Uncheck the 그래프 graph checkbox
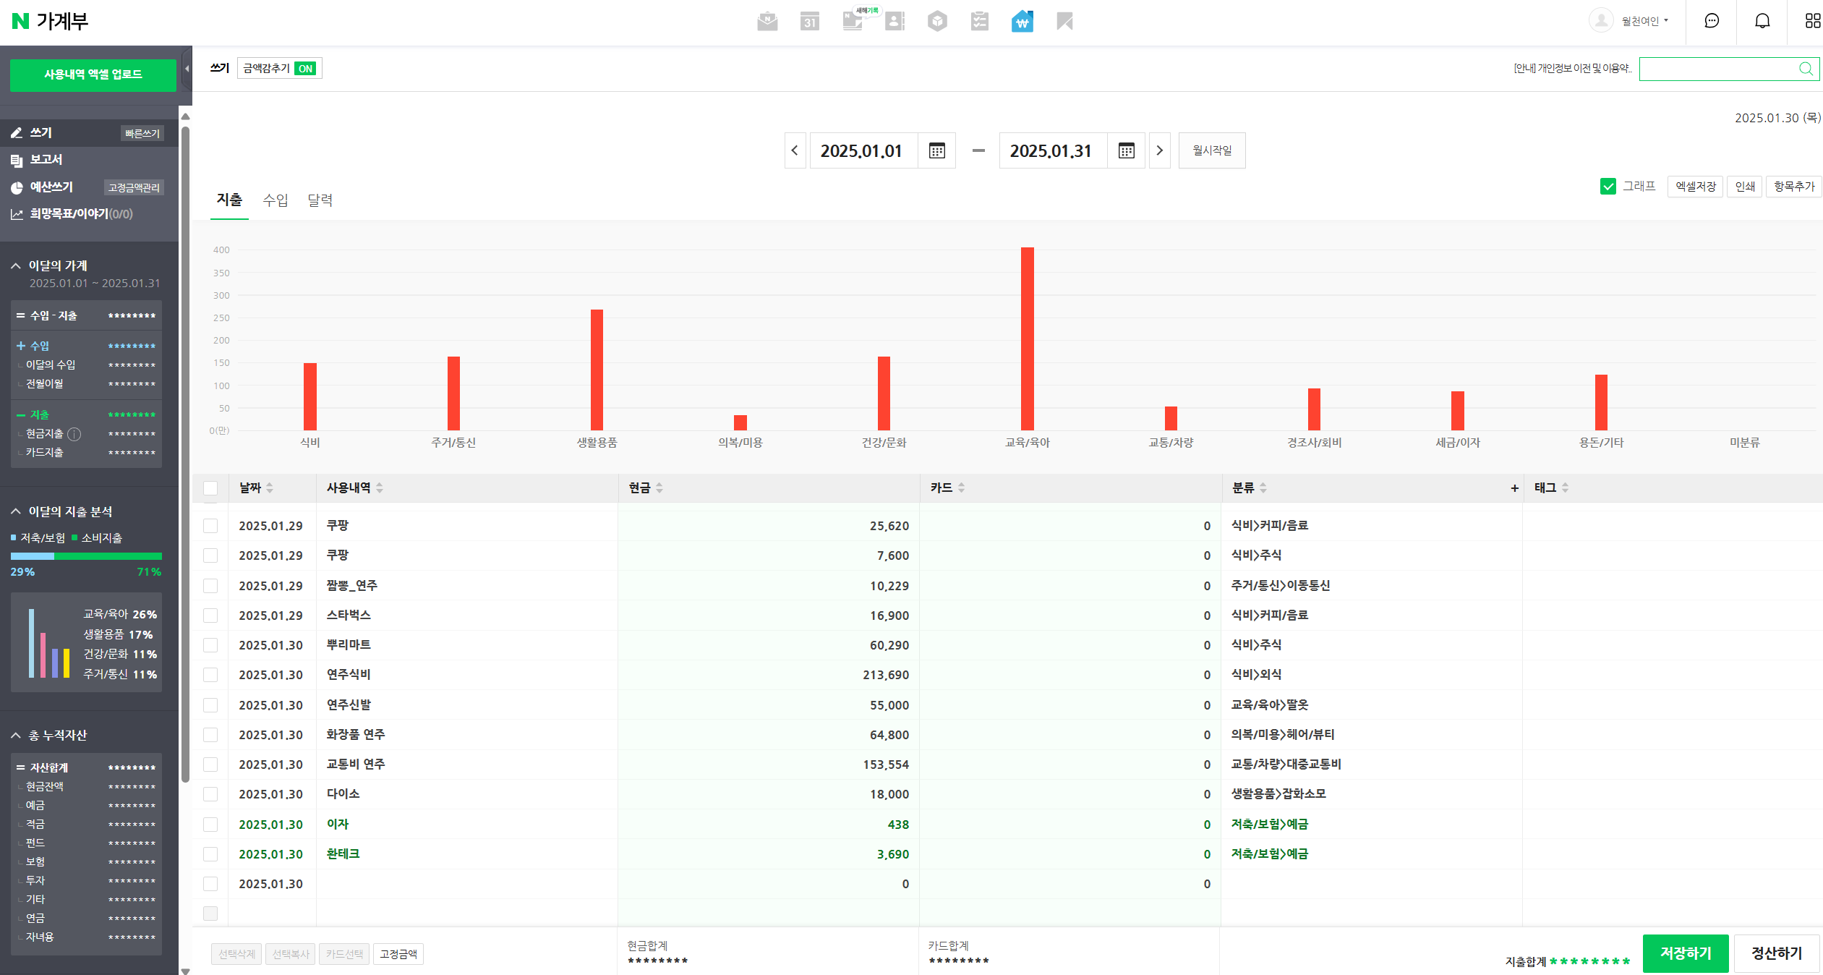This screenshot has height=975, width=1823. coord(1608,187)
